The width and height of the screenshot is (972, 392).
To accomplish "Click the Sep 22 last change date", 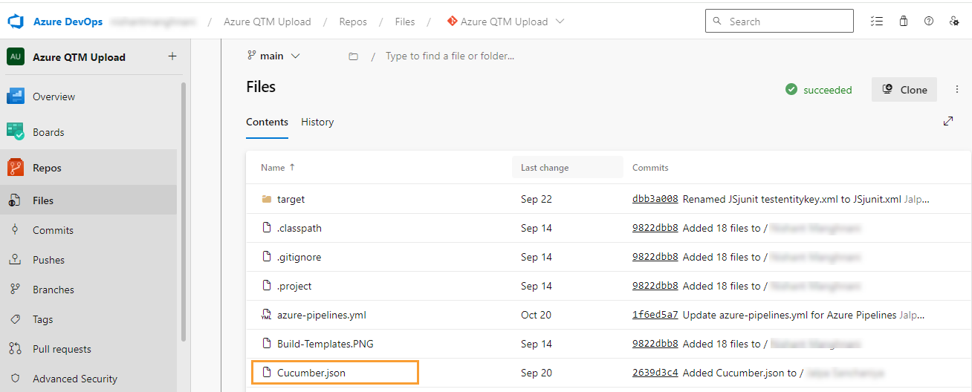I will click(537, 199).
